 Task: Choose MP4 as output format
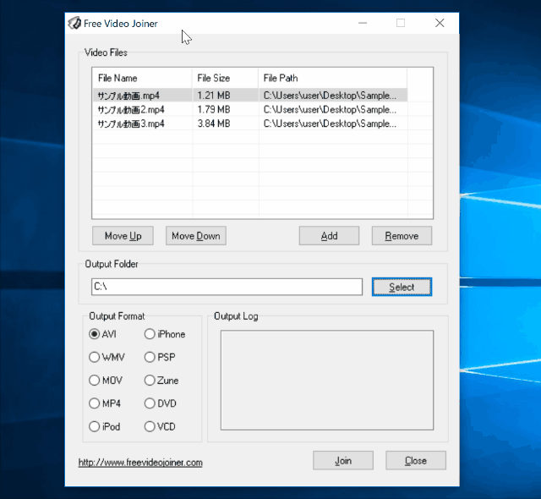point(105,403)
